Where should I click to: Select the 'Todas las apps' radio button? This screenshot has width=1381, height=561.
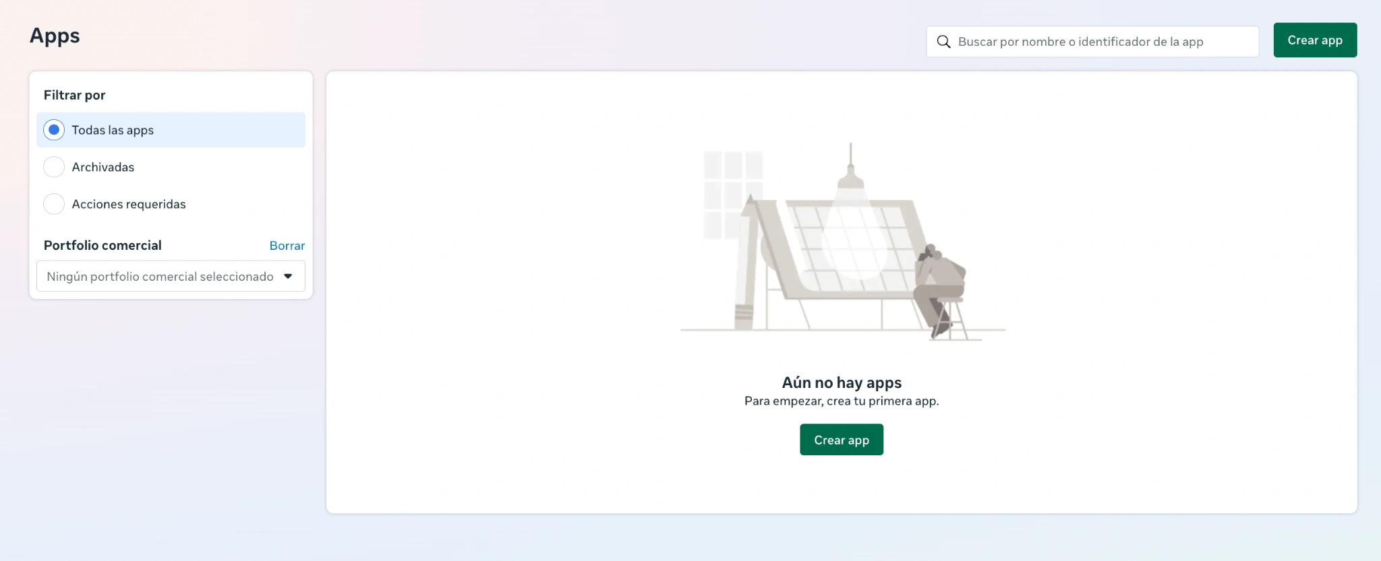point(54,130)
